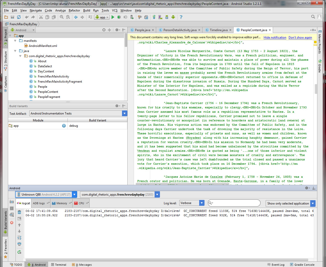Open the Log level Verbose dropdown
This screenshot has width=326, height=267.
pos(202,203)
